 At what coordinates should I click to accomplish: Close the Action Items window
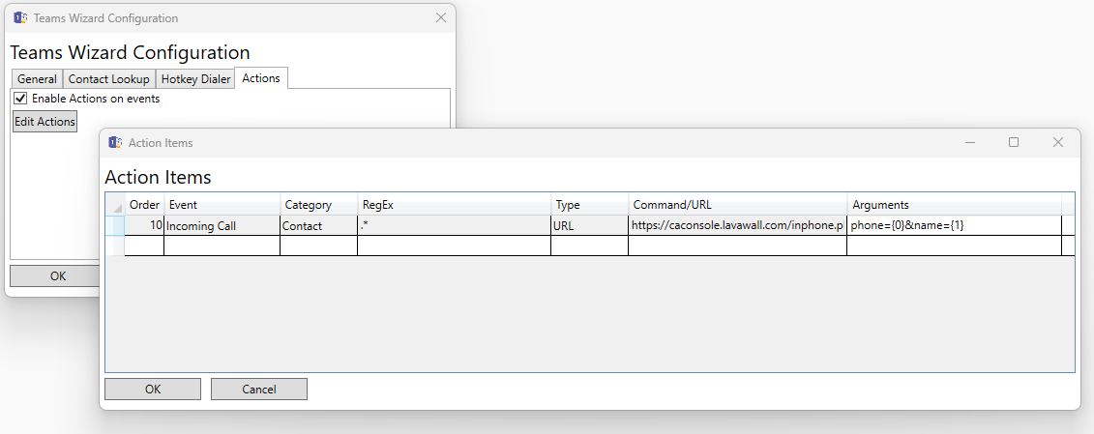[1057, 142]
